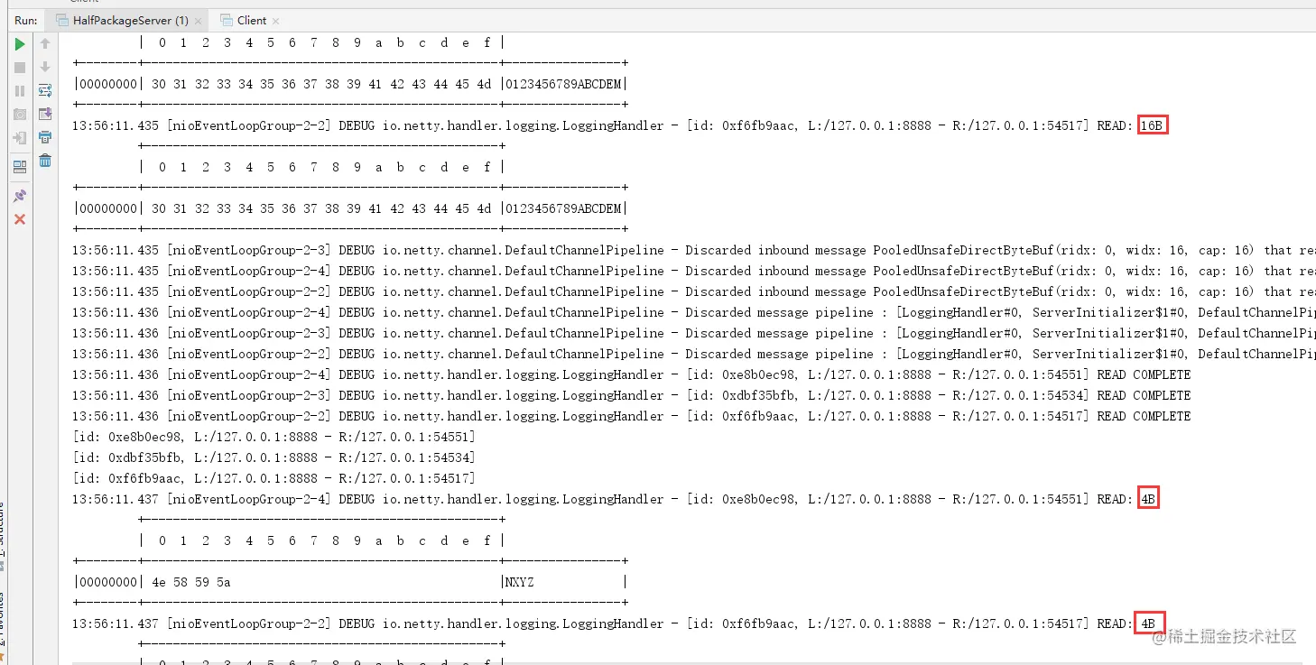
Task: Pin the current Run tab
Action: pyautogui.click(x=20, y=196)
